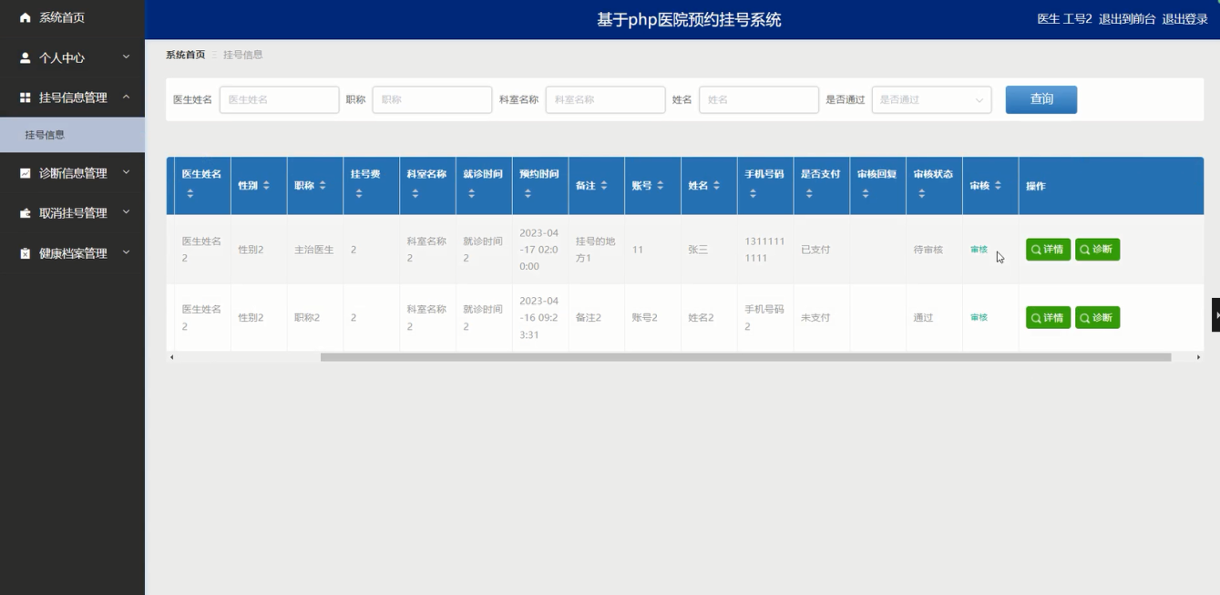Click the horizontal table scrollbar thumb
The width and height of the screenshot is (1220, 595).
745,357
